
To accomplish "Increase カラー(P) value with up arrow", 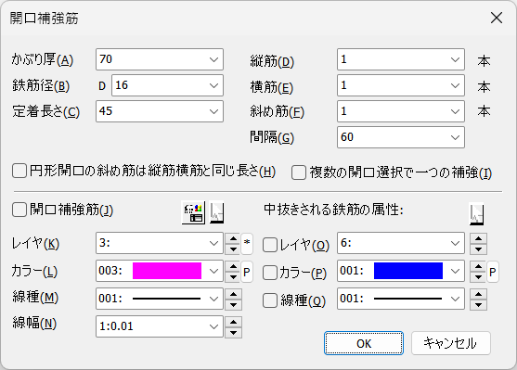I will pyautogui.click(x=478, y=266).
